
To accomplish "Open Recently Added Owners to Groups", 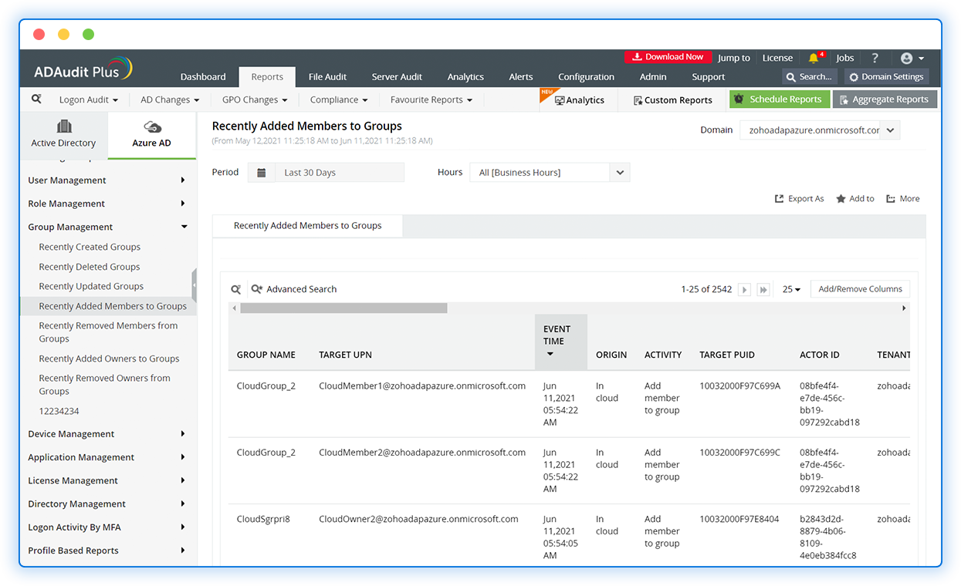I will (x=109, y=359).
